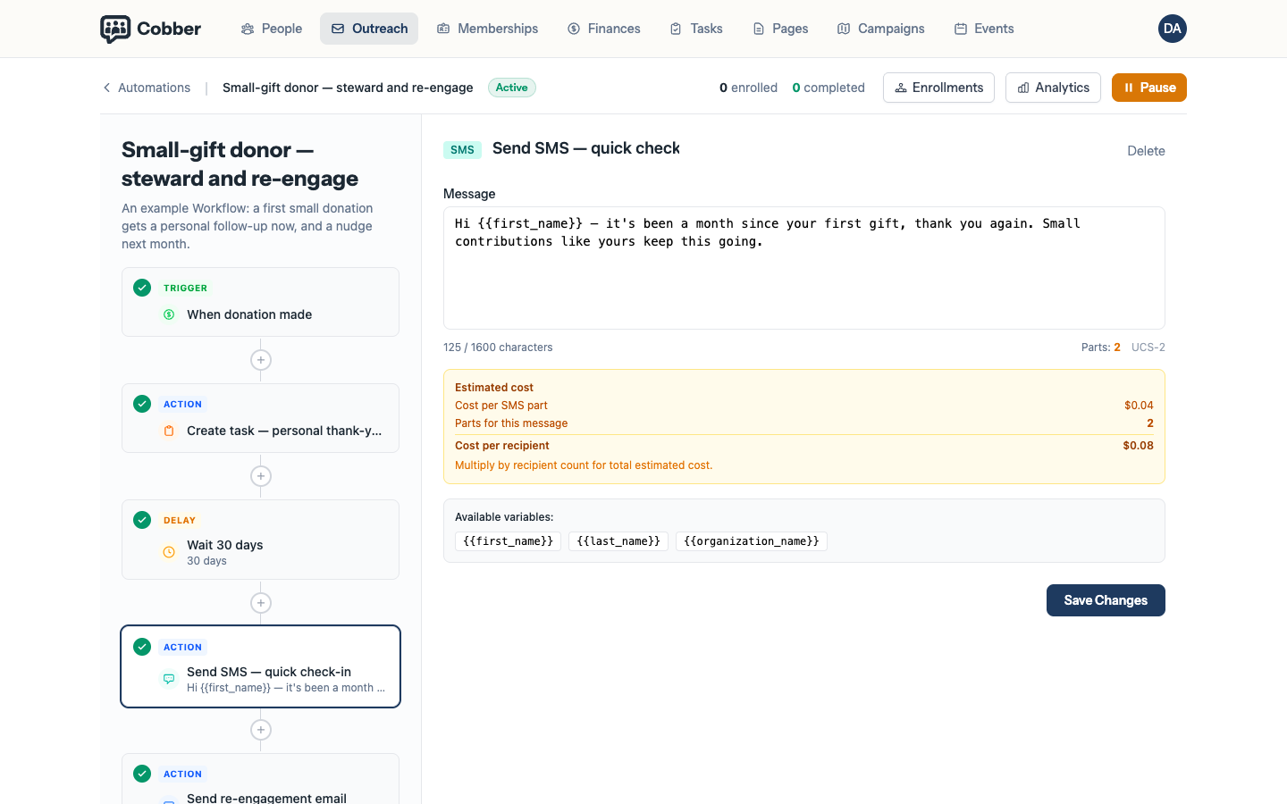The height and width of the screenshot is (804, 1287).
Task: Click the '0 completed' count
Action: [x=829, y=88]
